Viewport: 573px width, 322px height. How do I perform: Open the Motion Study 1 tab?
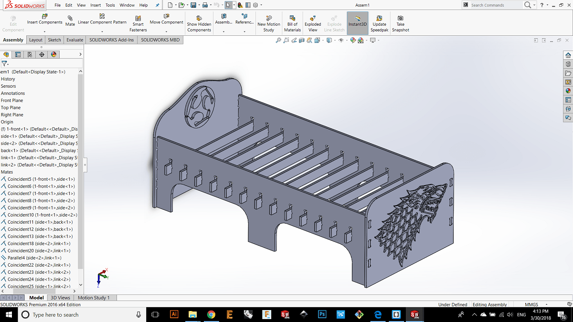pos(94,298)
